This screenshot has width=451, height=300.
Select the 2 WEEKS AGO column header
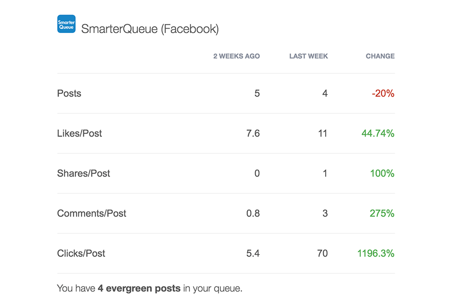click(237, 56)
